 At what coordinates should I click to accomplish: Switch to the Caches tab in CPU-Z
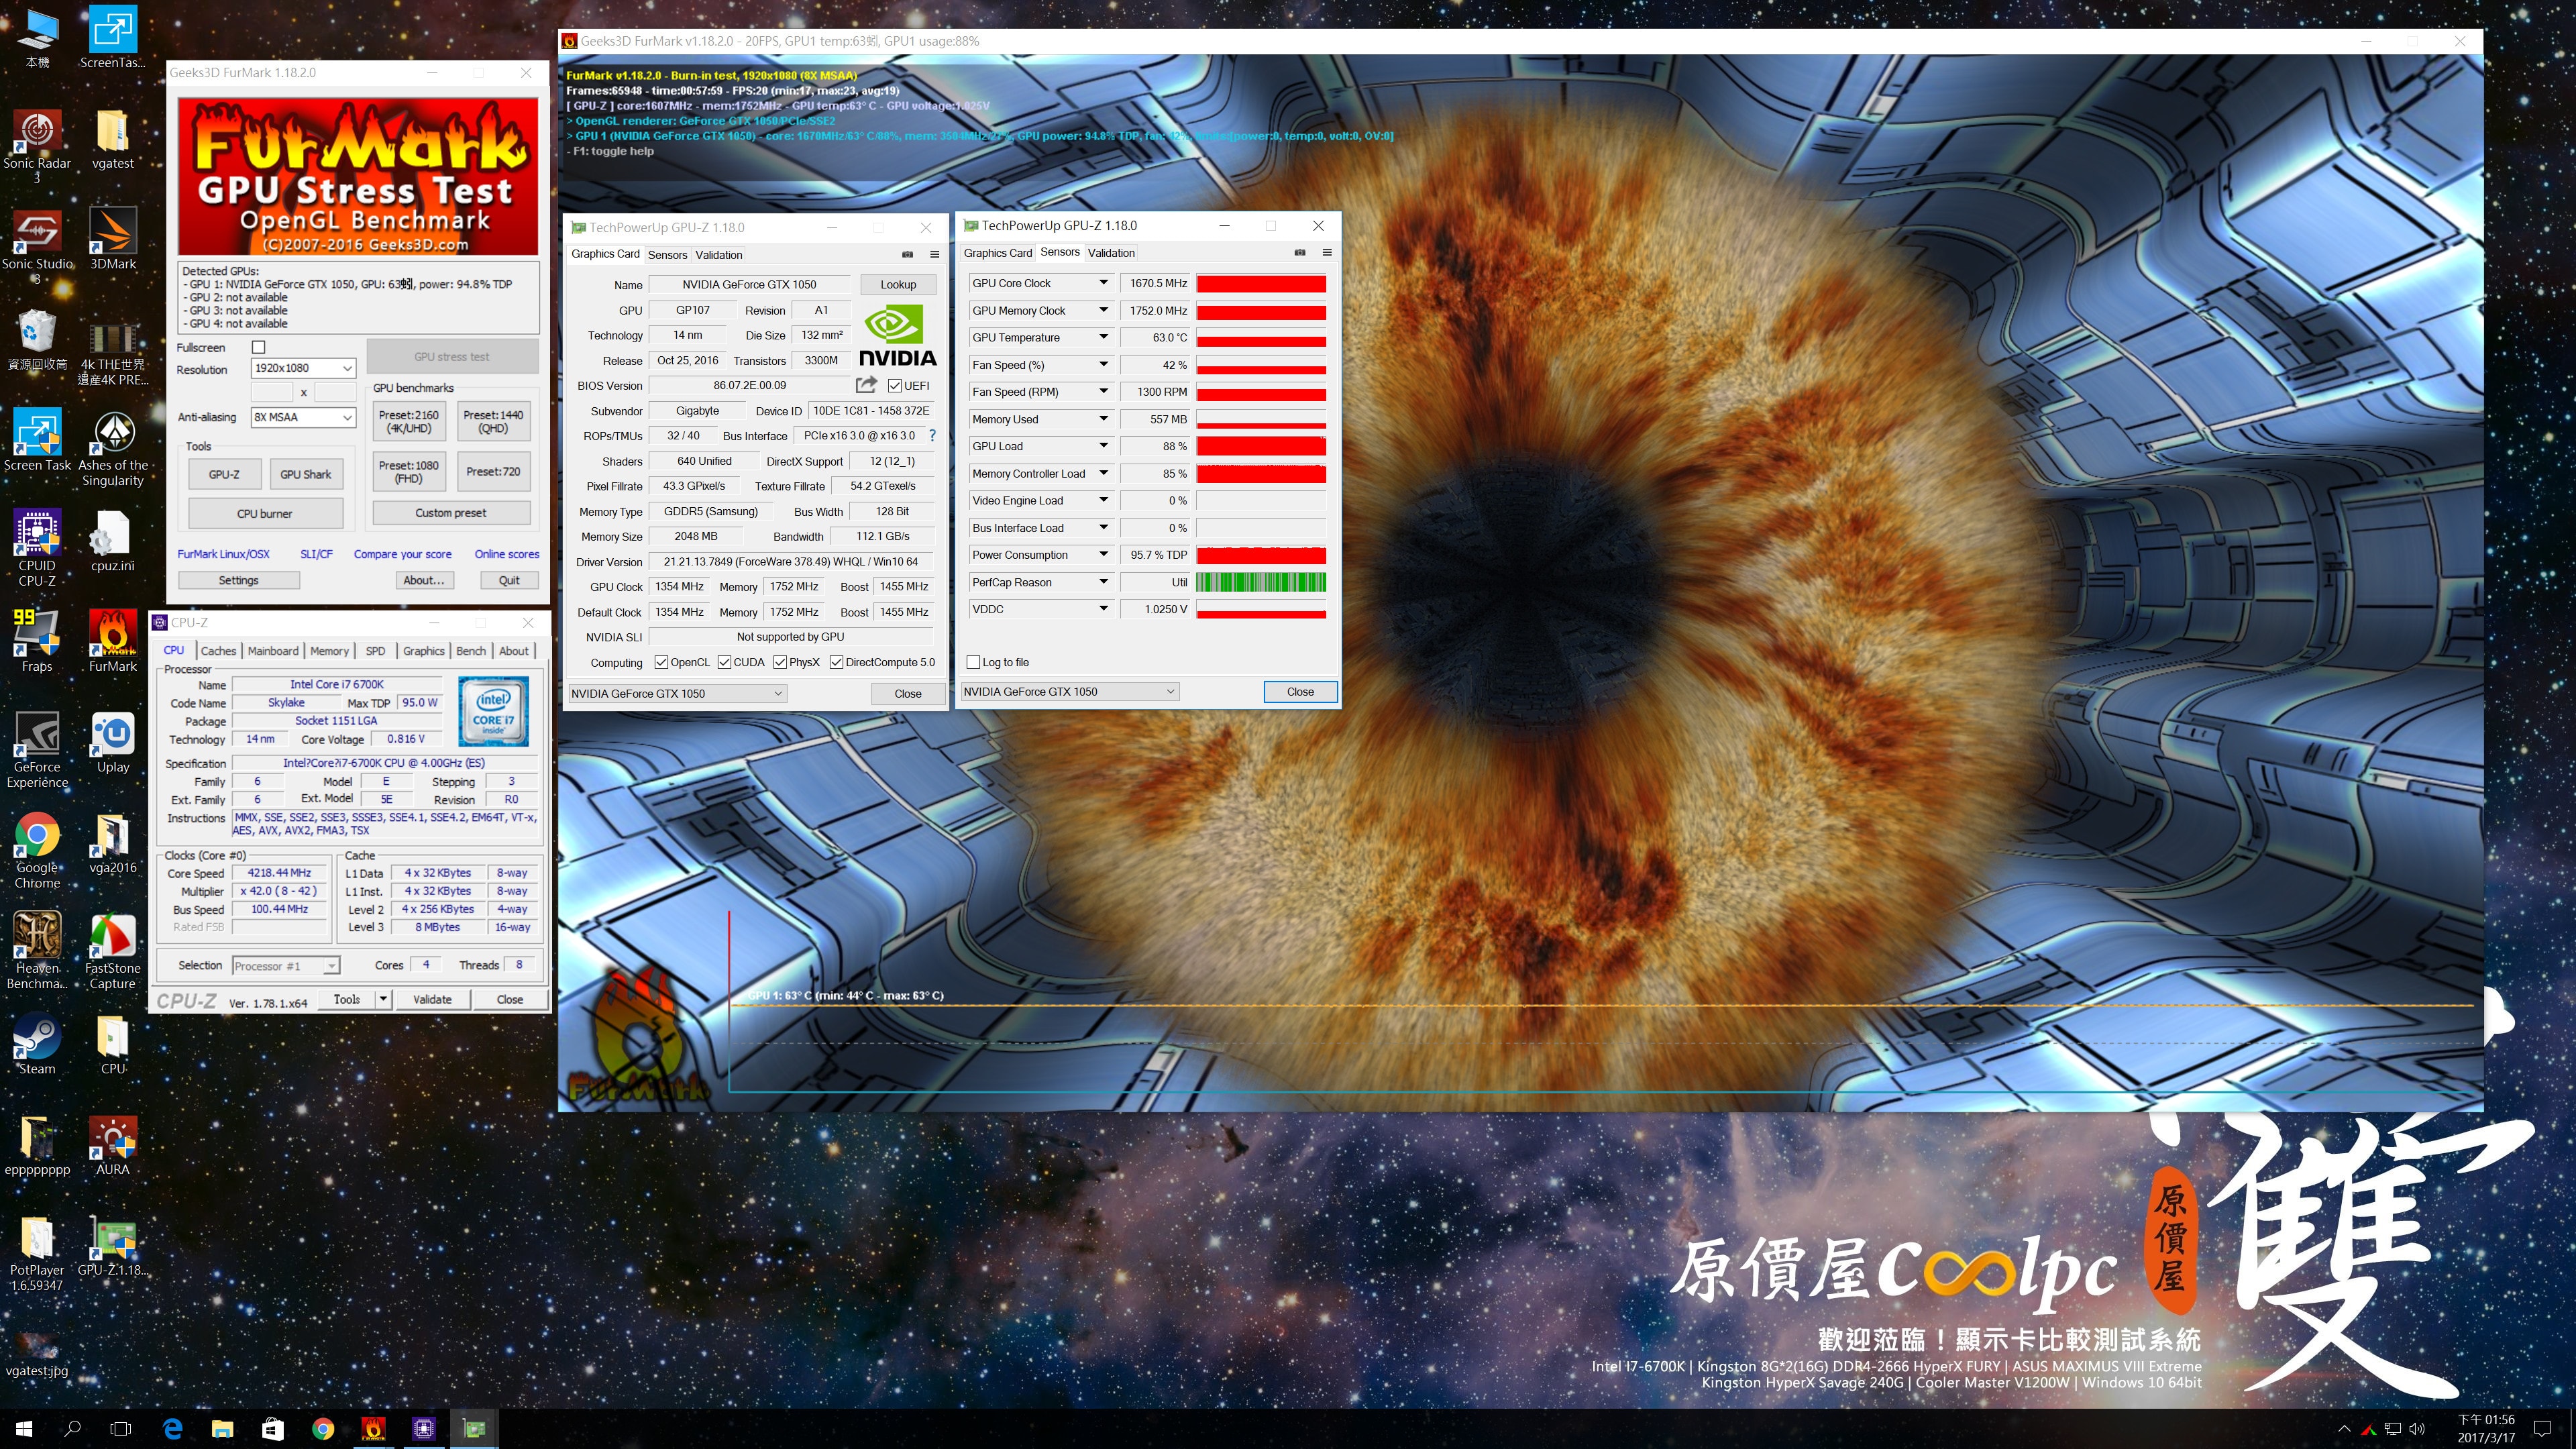[218, 651]
